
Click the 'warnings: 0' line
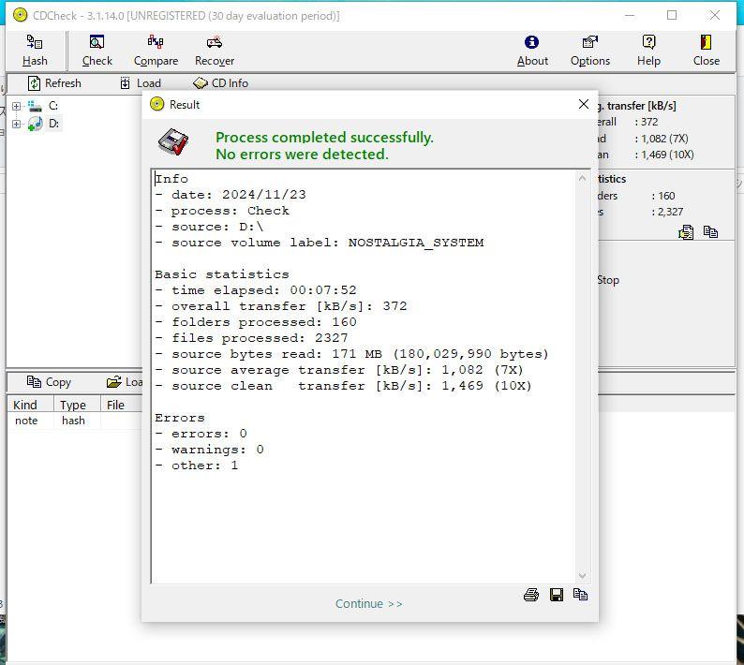[x=209, y=450]
